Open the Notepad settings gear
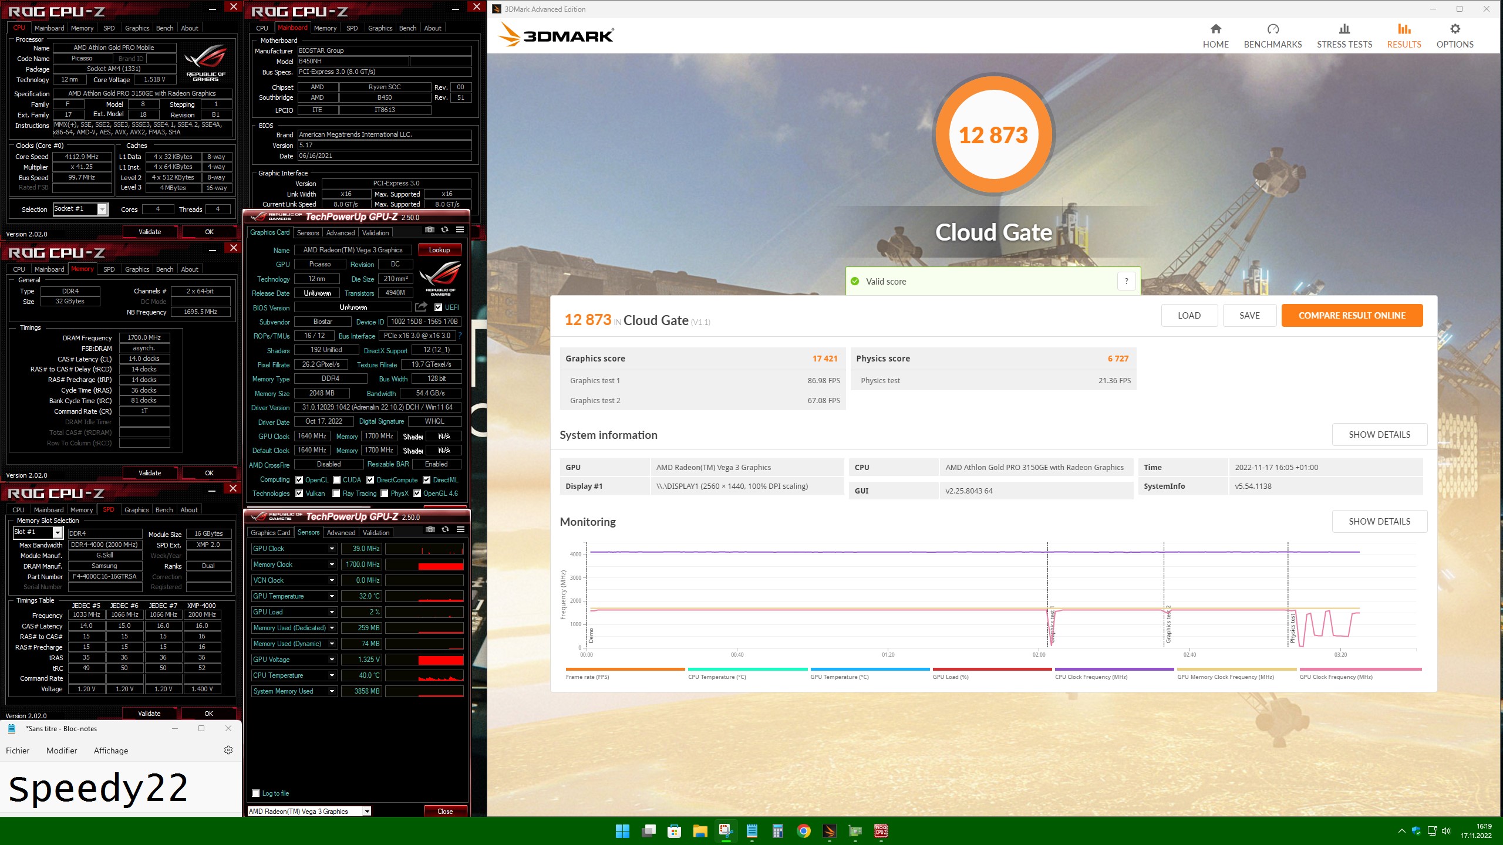 click(x=228, y=750)
